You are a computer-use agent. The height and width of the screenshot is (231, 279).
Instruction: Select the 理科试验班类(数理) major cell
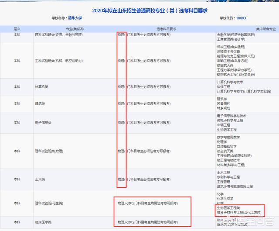[x=49, y=151]
